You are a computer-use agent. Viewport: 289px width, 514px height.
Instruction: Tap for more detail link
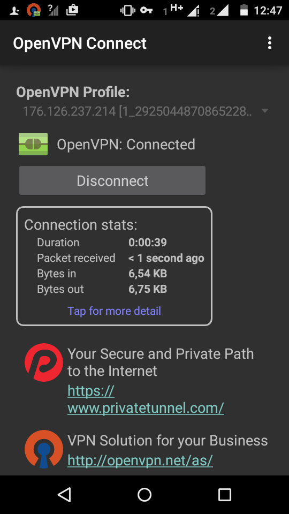114,311
